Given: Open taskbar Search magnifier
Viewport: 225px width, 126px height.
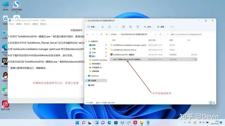Looking at the screenshot, I should (x=83, y=123).
